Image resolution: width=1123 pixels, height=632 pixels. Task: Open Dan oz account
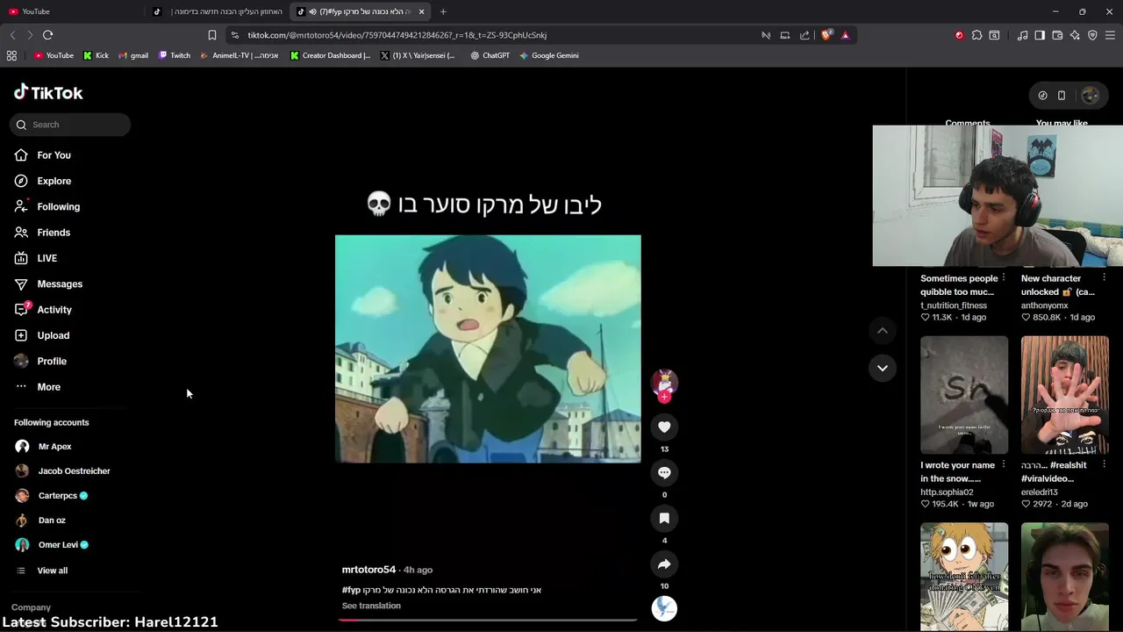point(52,521)
